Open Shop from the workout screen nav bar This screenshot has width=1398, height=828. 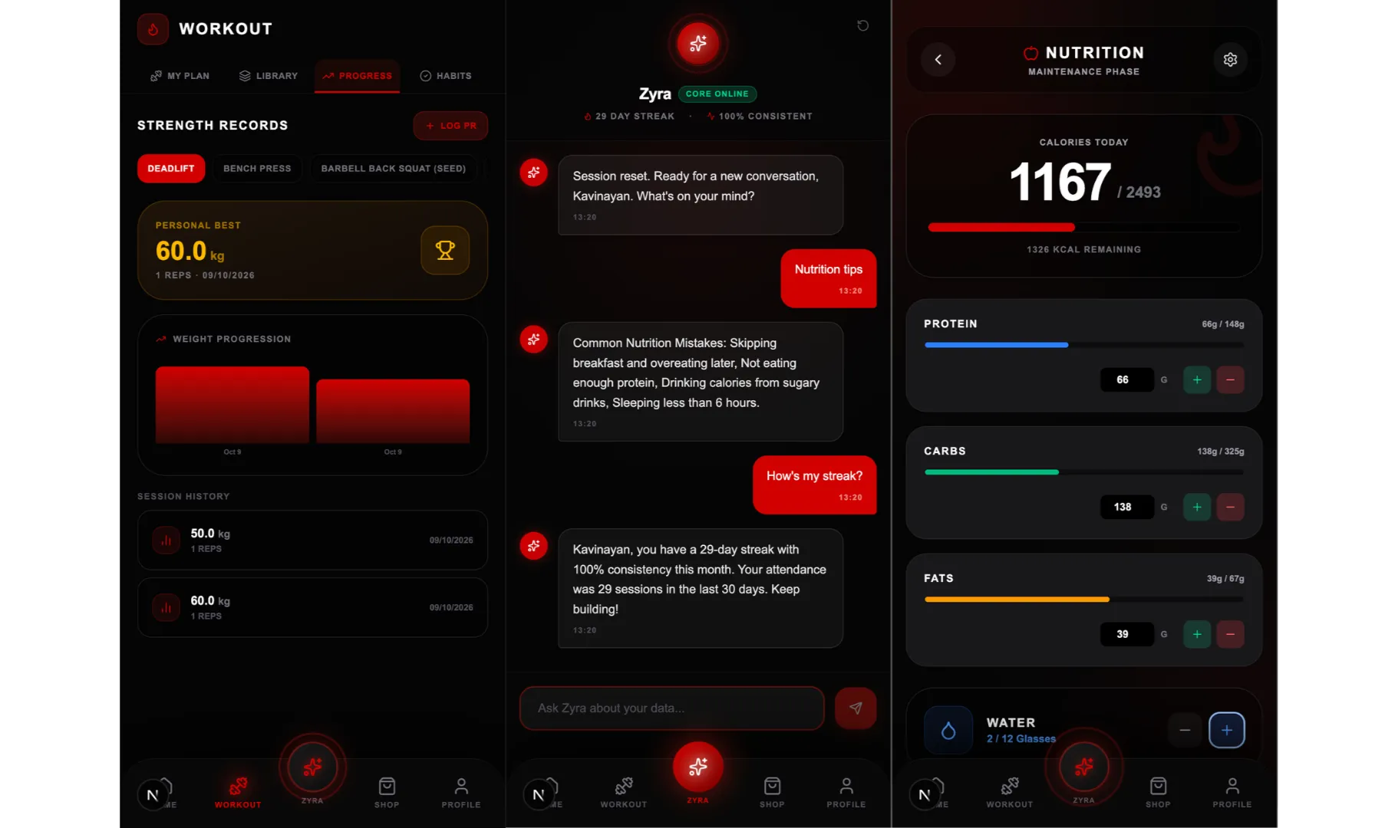[387, 792]
